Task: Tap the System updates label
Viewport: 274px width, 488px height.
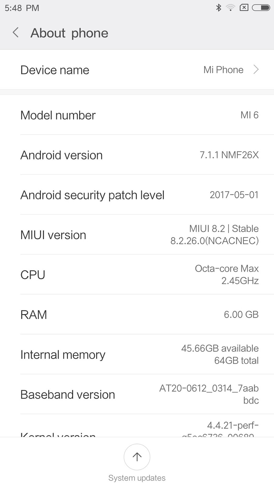Action: (x=137, y=478)
